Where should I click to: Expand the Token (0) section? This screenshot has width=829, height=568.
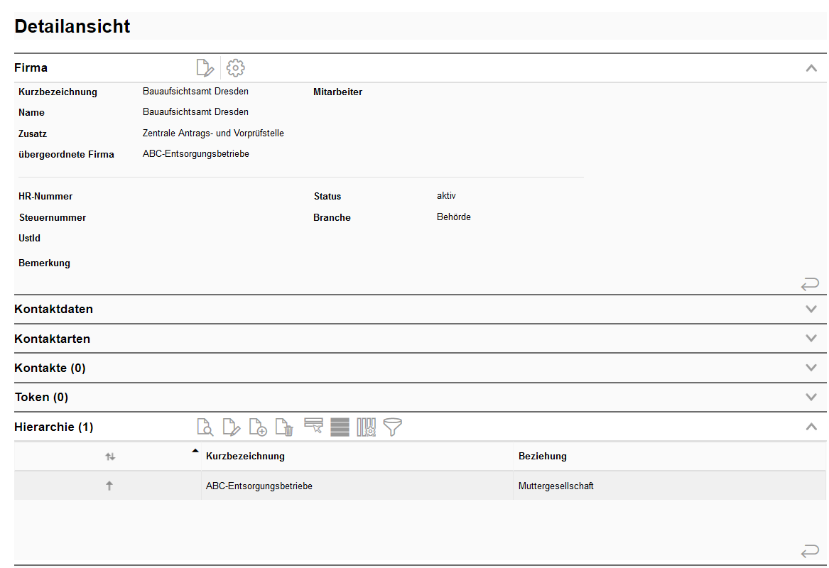[811, 397]
